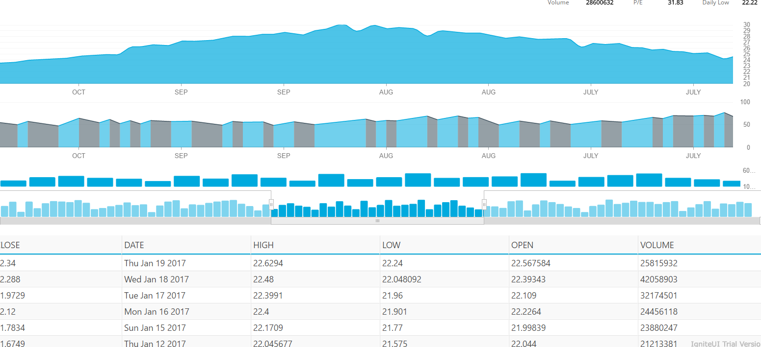This screenshot has height=347, width=761.
Task: Click the close value 1.7834
Action: click(x=12, y=328)
